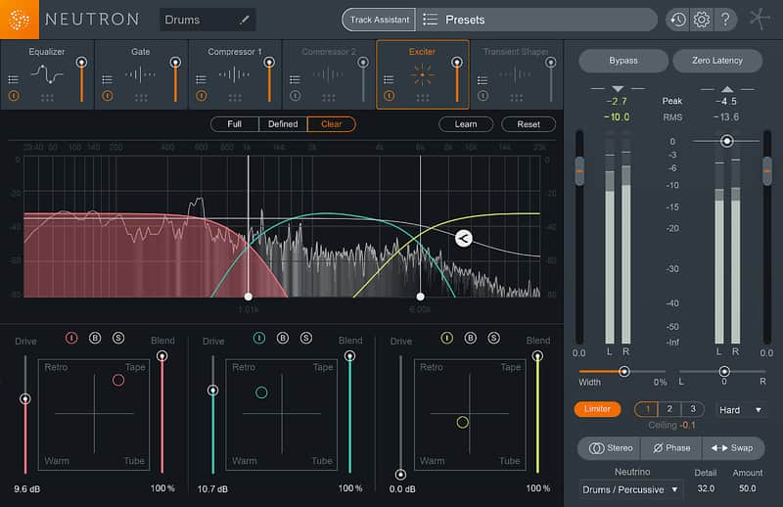Grab Exciter module reorder dots handle
Viewport: 783px width, 507px height.
423,98
